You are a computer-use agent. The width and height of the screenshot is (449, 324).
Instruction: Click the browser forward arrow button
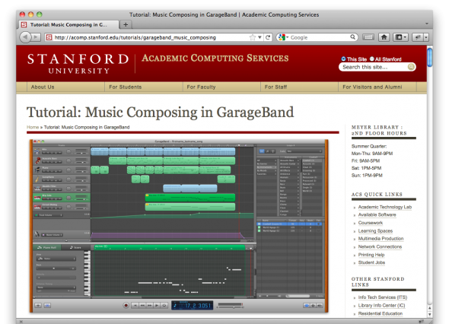[36, 37]
